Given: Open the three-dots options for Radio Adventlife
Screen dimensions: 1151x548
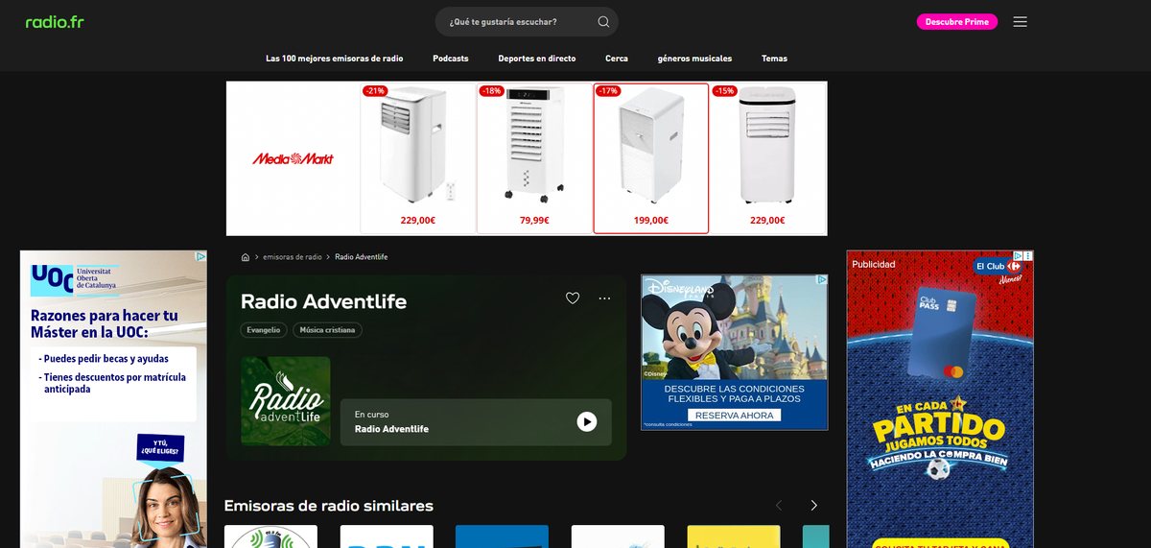Looking at the screenshot, I should tap(604, 298).
